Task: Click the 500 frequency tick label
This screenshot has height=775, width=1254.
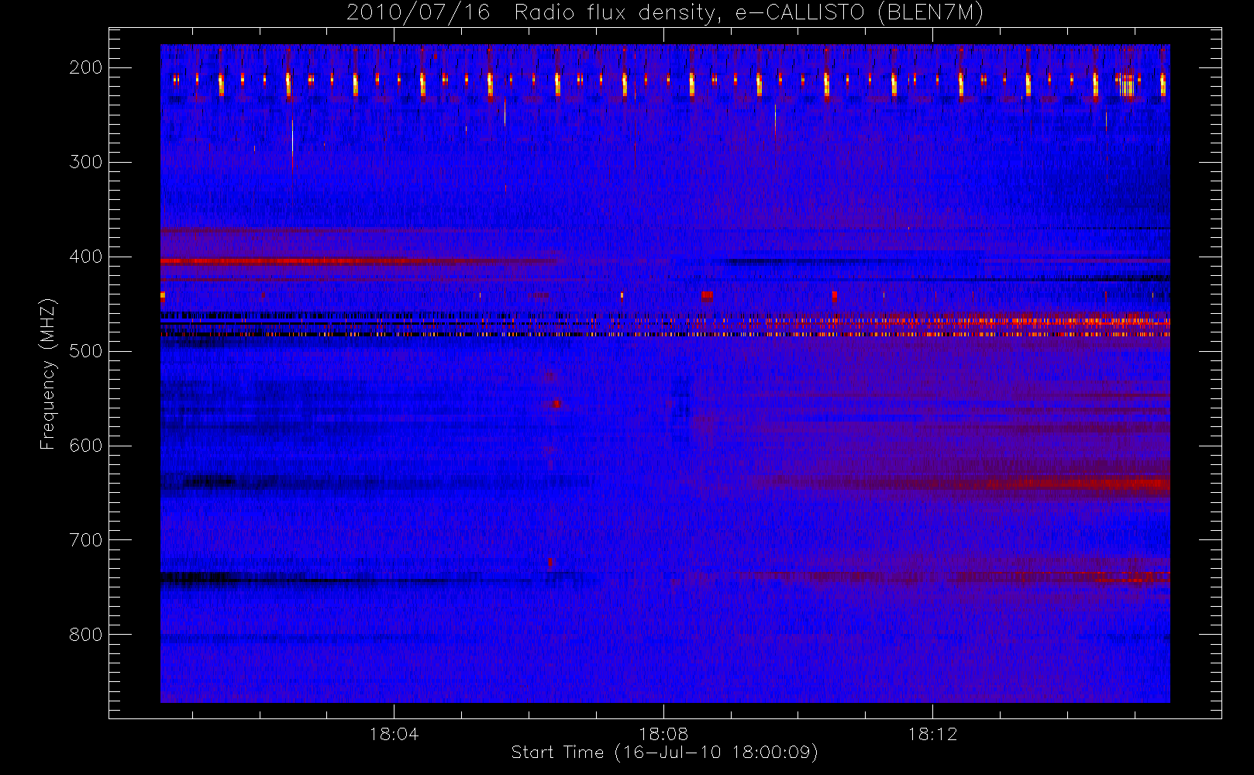Action: click(x=86, y=351)
